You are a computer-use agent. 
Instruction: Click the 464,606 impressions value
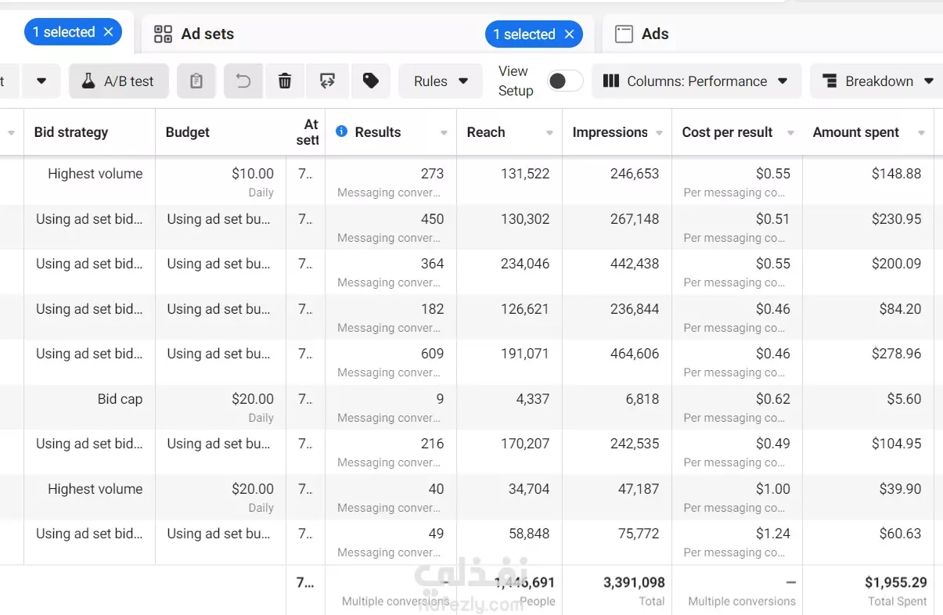point(635,354)
